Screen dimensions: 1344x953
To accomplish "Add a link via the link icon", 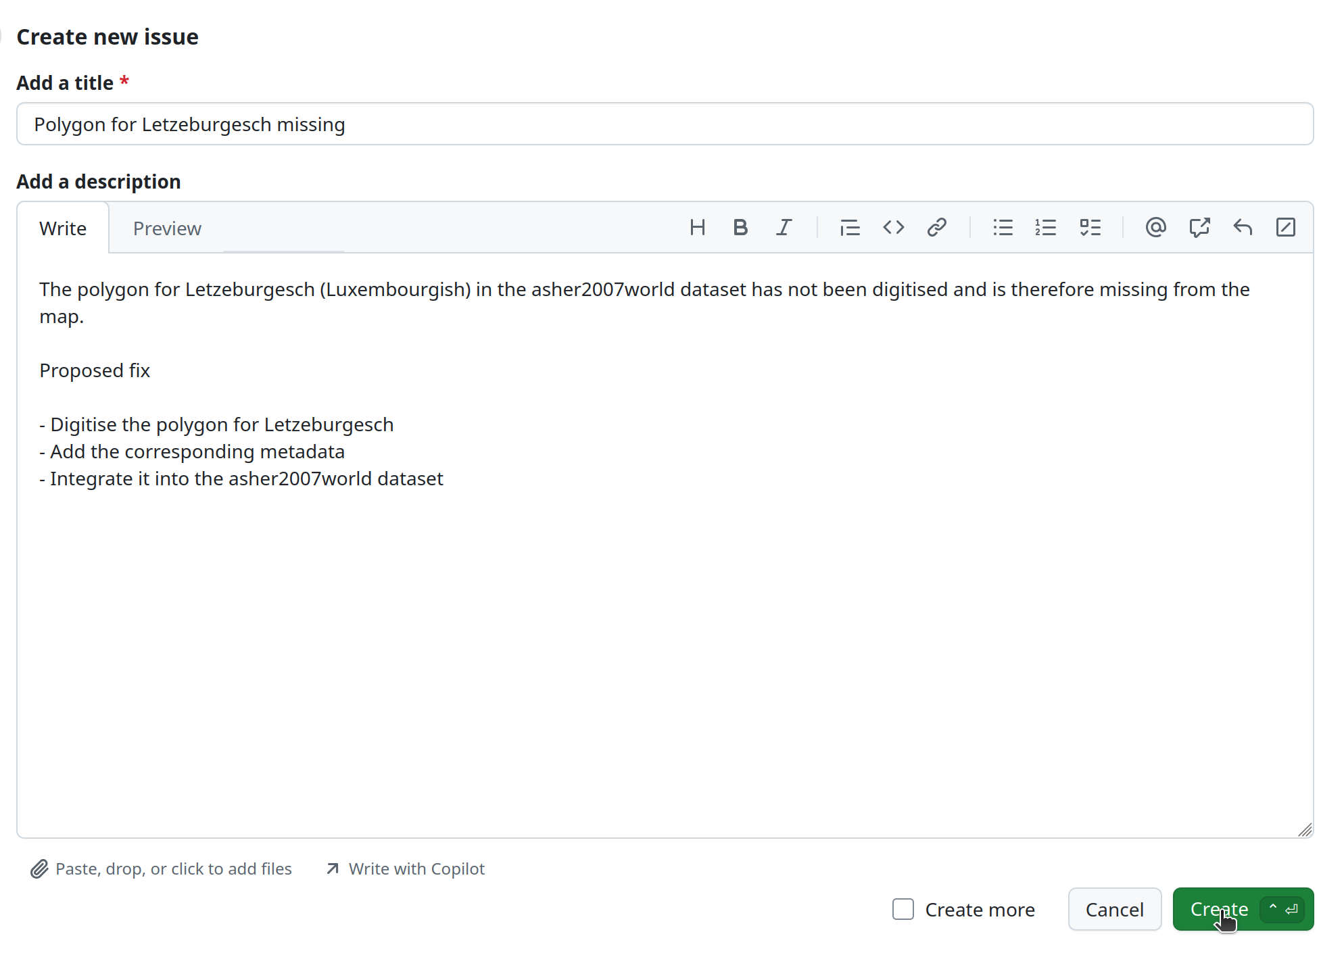I will (936, 228).
